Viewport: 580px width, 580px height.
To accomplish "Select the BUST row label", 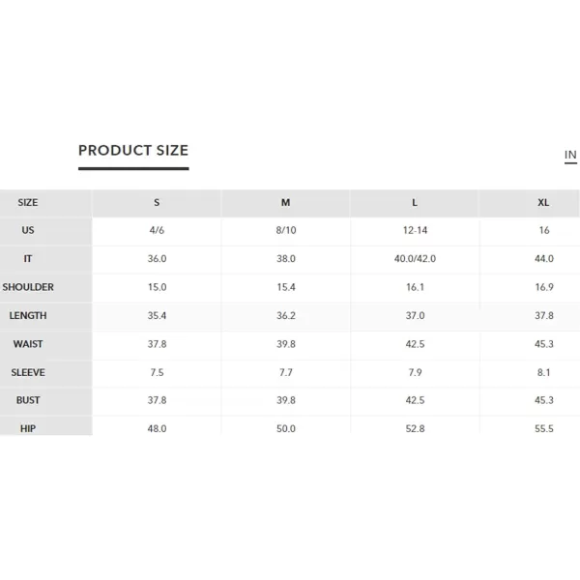I will [28, 400].
